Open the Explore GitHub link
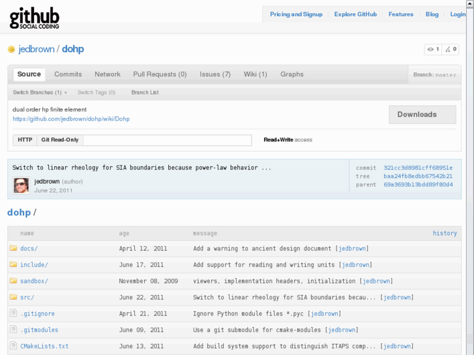The height and width of the screenshot is (355, 474). point(355,14)
